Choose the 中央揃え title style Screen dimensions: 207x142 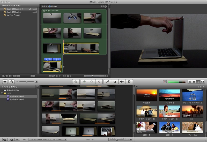tap(147, 95)
